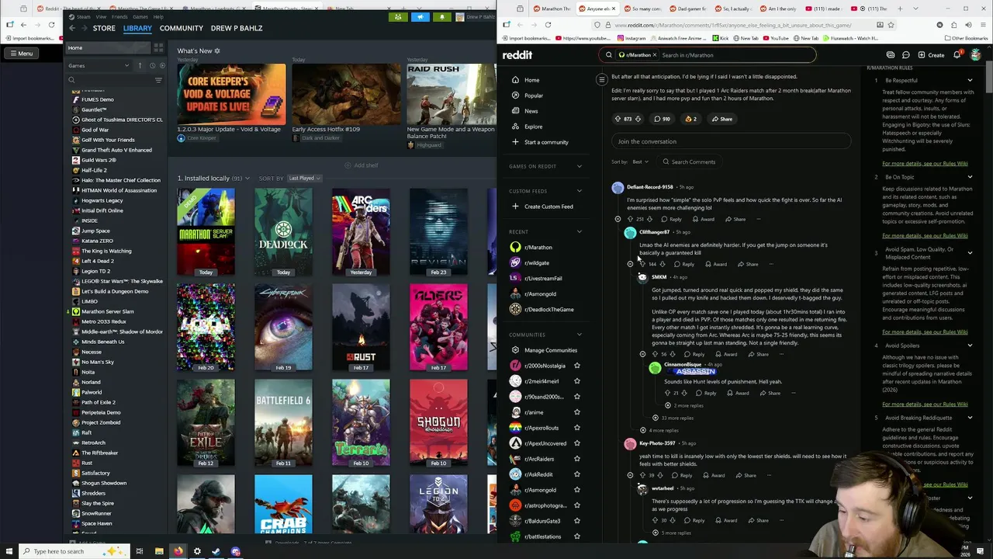The height and width of the screenshot is (559, 993).
Task: Click Menu button in left browser window
Action: 21,54
